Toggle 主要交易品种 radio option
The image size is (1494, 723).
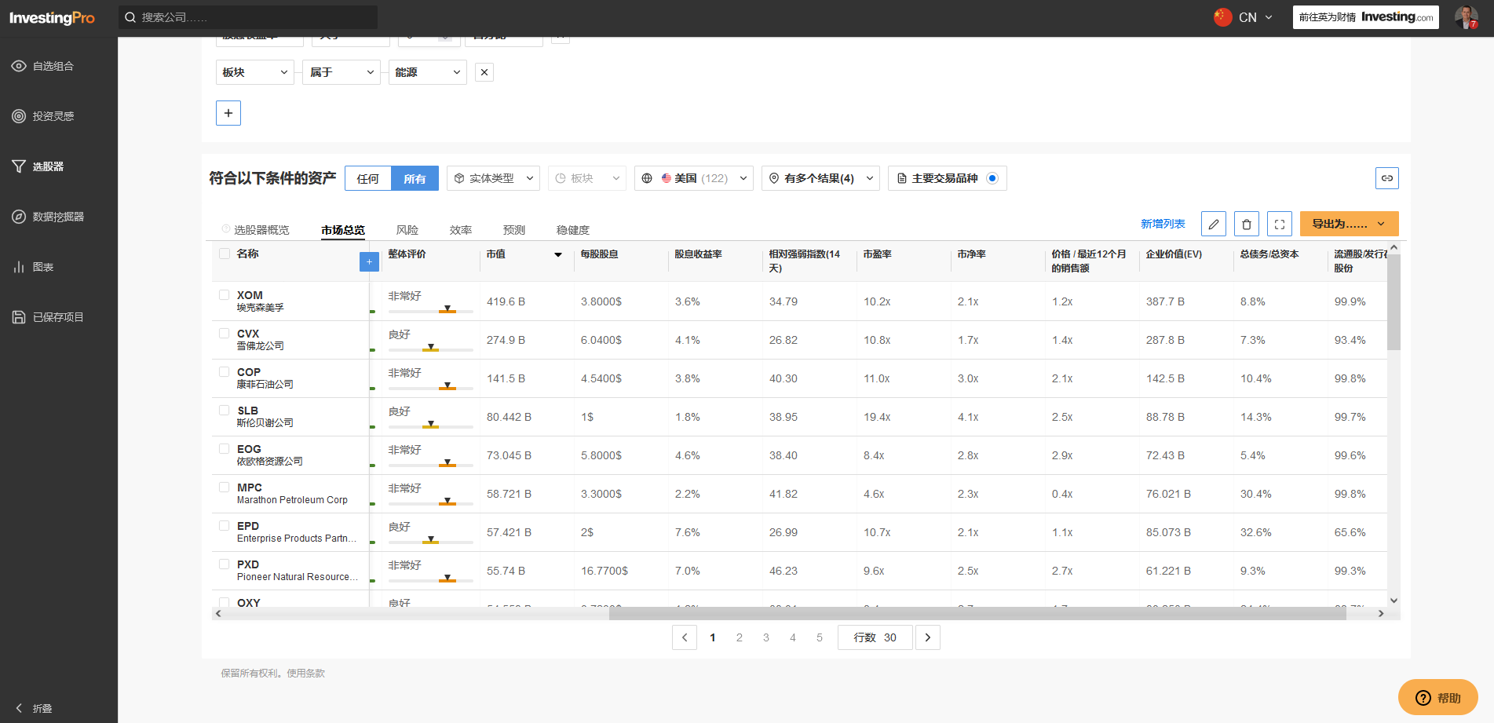tap(992, 178)
